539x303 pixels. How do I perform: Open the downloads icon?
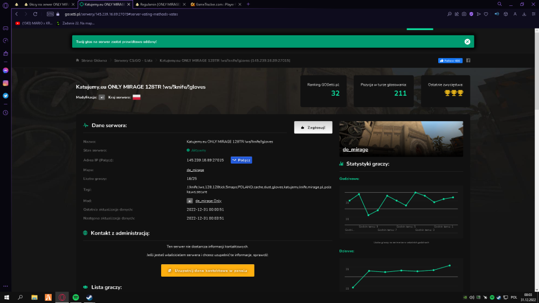(x=524, y=14)
